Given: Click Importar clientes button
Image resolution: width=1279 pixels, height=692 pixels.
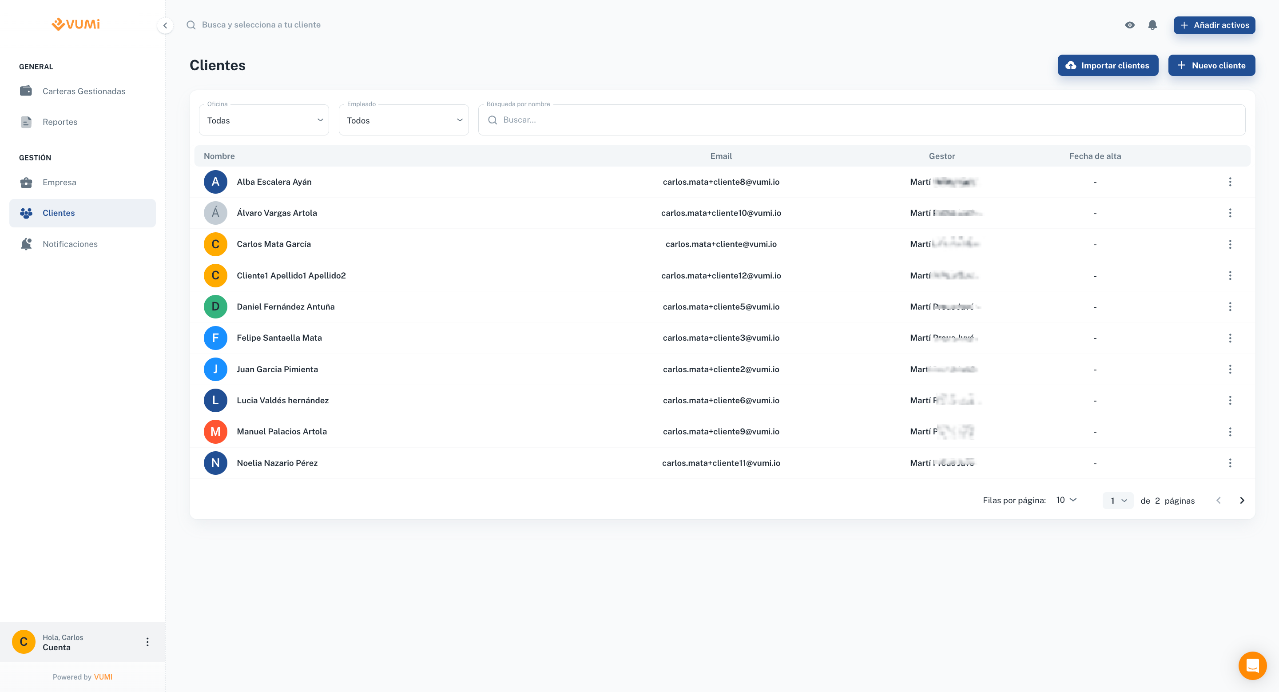Looking at the screenshot, I should coord(1108,66).
